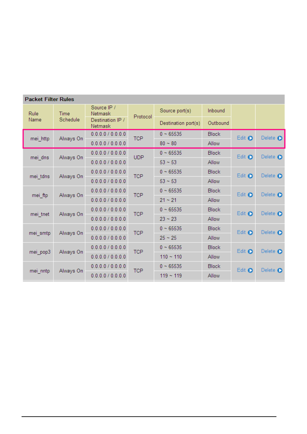Screen dimensions: 307x434
Task: Open Edit link for the mei_http rule
Action: pyautogui.click(x=241, y=138)
